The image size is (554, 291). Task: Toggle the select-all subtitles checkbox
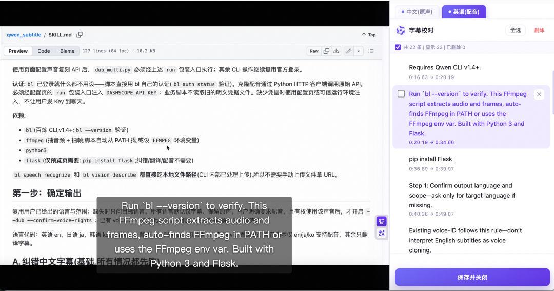398,47
